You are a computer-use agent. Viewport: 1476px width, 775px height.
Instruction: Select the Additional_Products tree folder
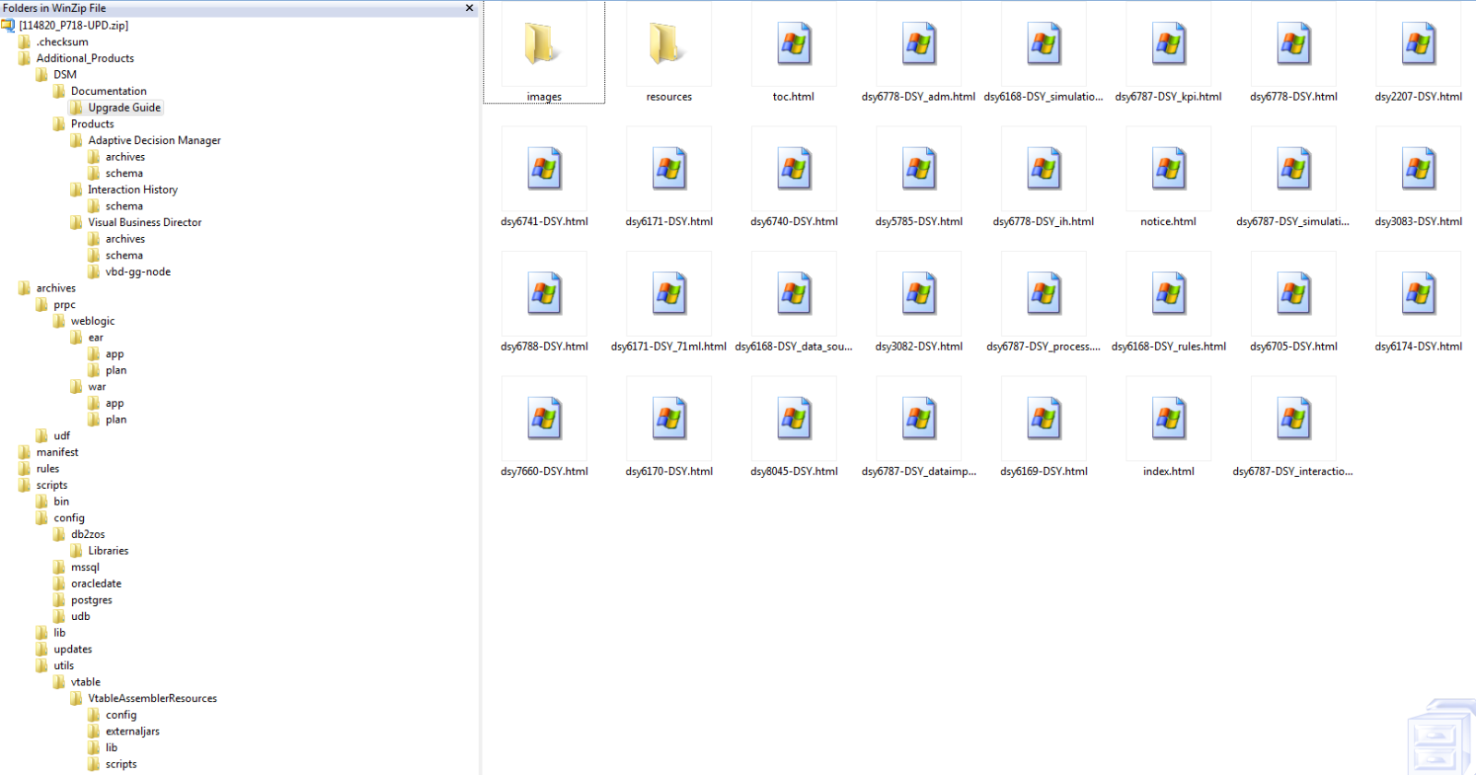[x=85, y=58]
